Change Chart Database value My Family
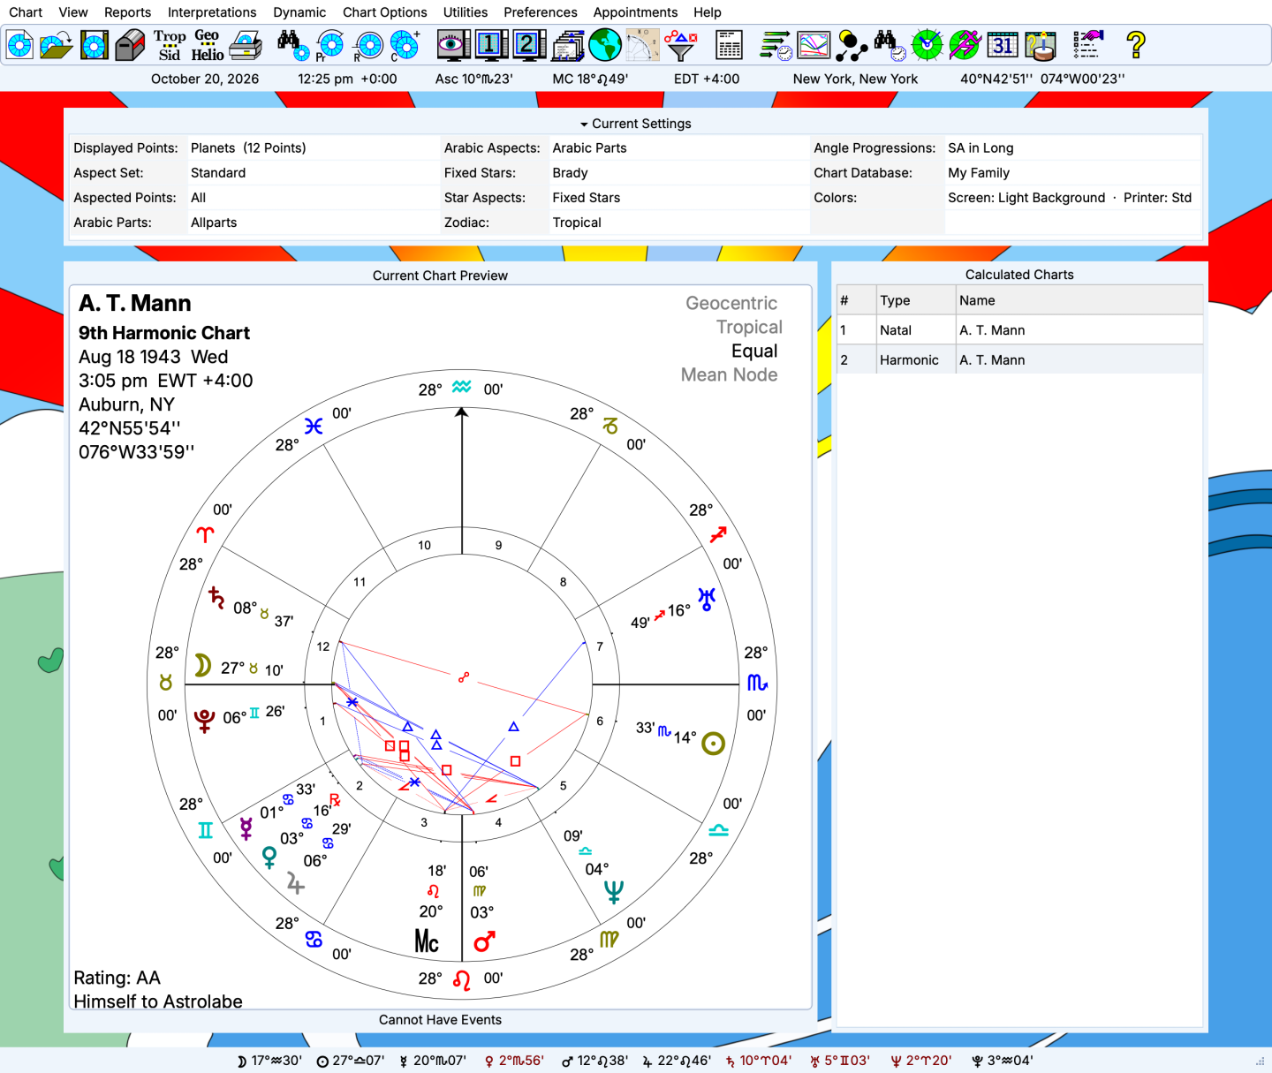This screenshot has height=1073, width=1272. [979, 173]
